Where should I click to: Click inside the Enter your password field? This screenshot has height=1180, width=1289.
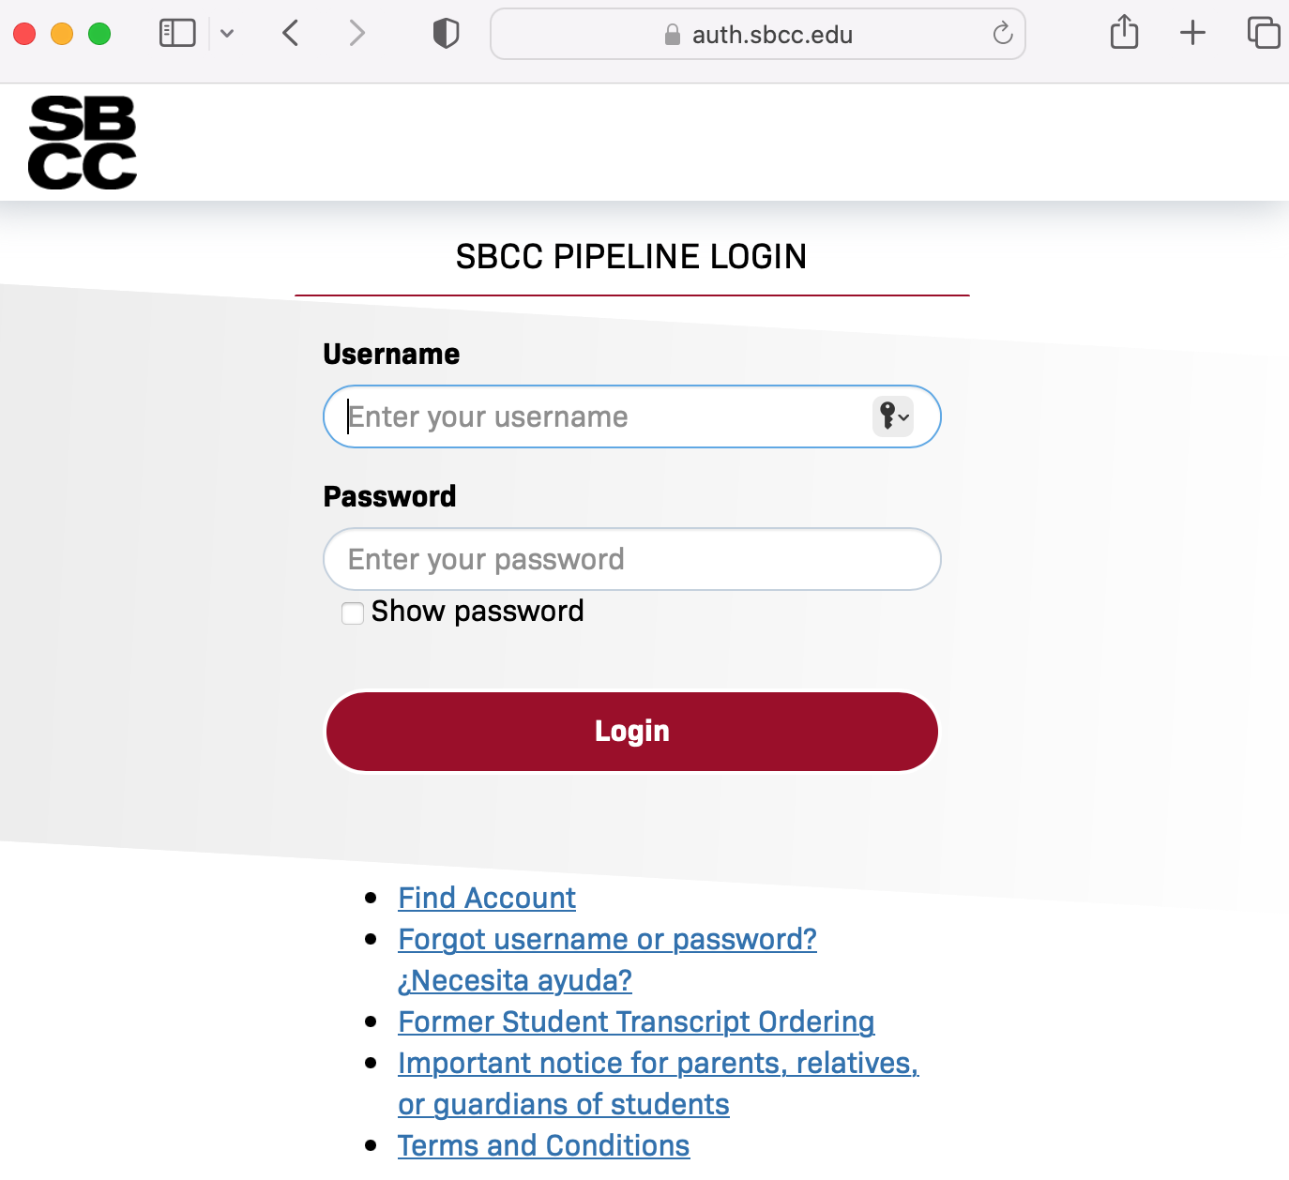630,559
